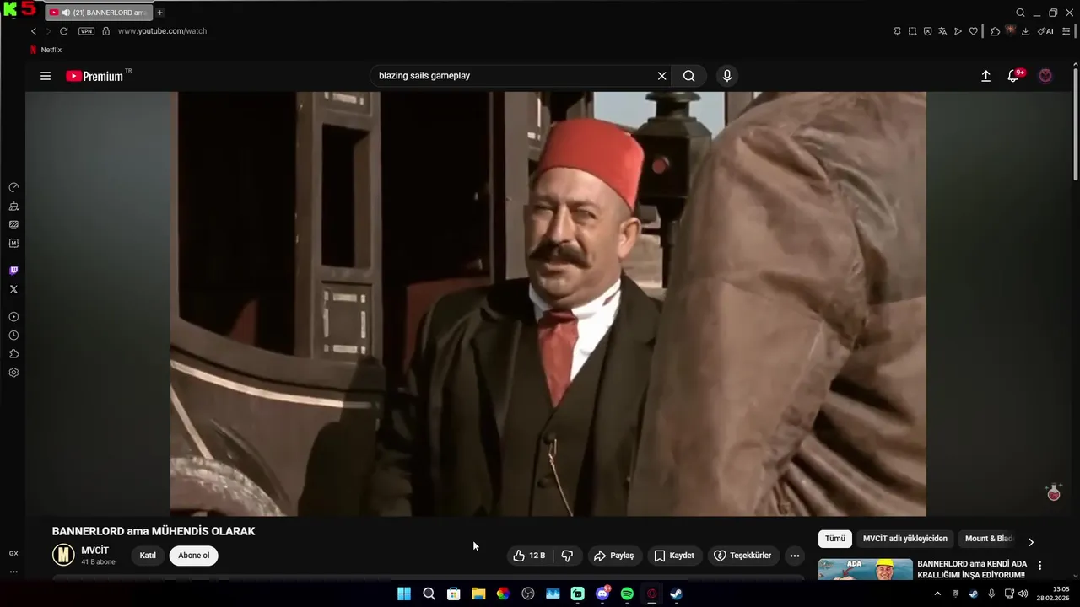Open YouTube notifications bell

click(x=1013, y=76)
